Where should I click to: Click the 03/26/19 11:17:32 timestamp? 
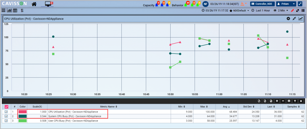tap(217, 11)
